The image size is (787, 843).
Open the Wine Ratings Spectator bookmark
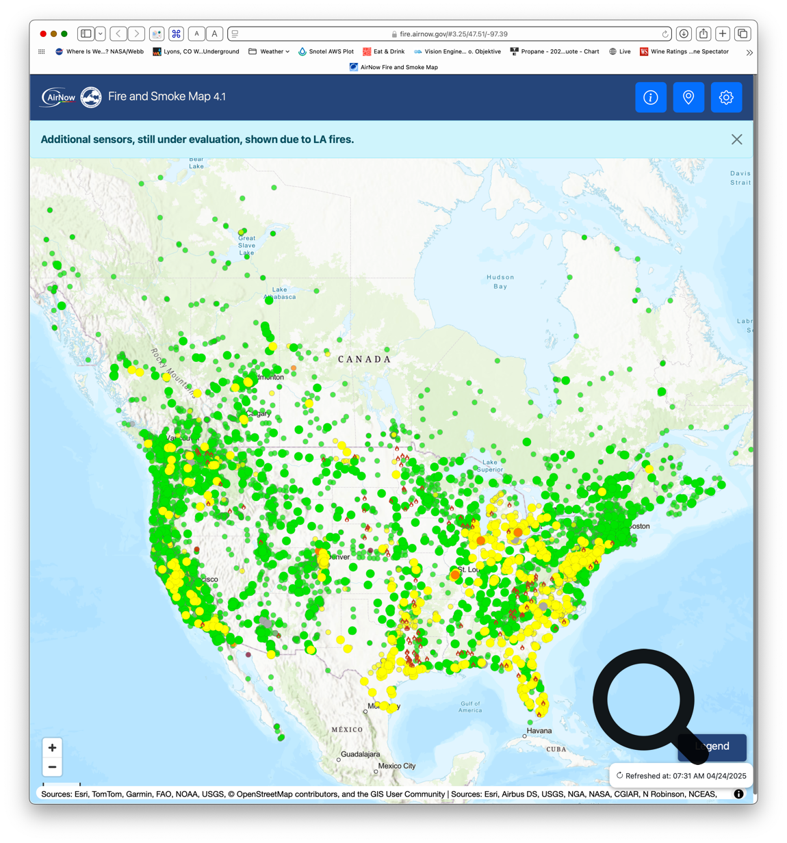684,51
